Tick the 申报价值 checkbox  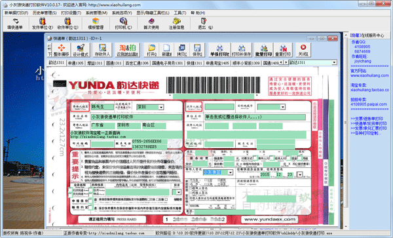[90, 201]
